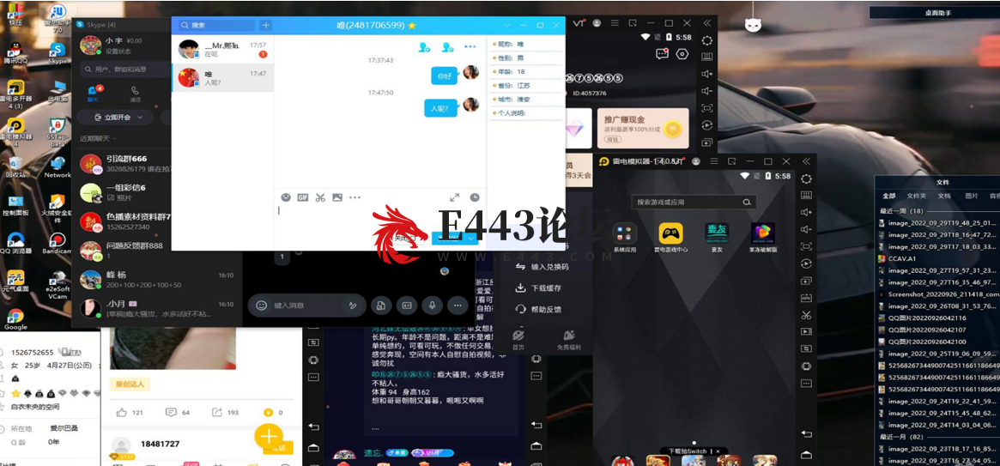
Task: Open the chevron dropdown in QQ chat title bar
Action: tap(507, 26)
